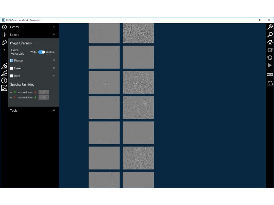Click the Spectral Unmixing heading
This screenshot has height=205, width=274.
pos(22,85)
